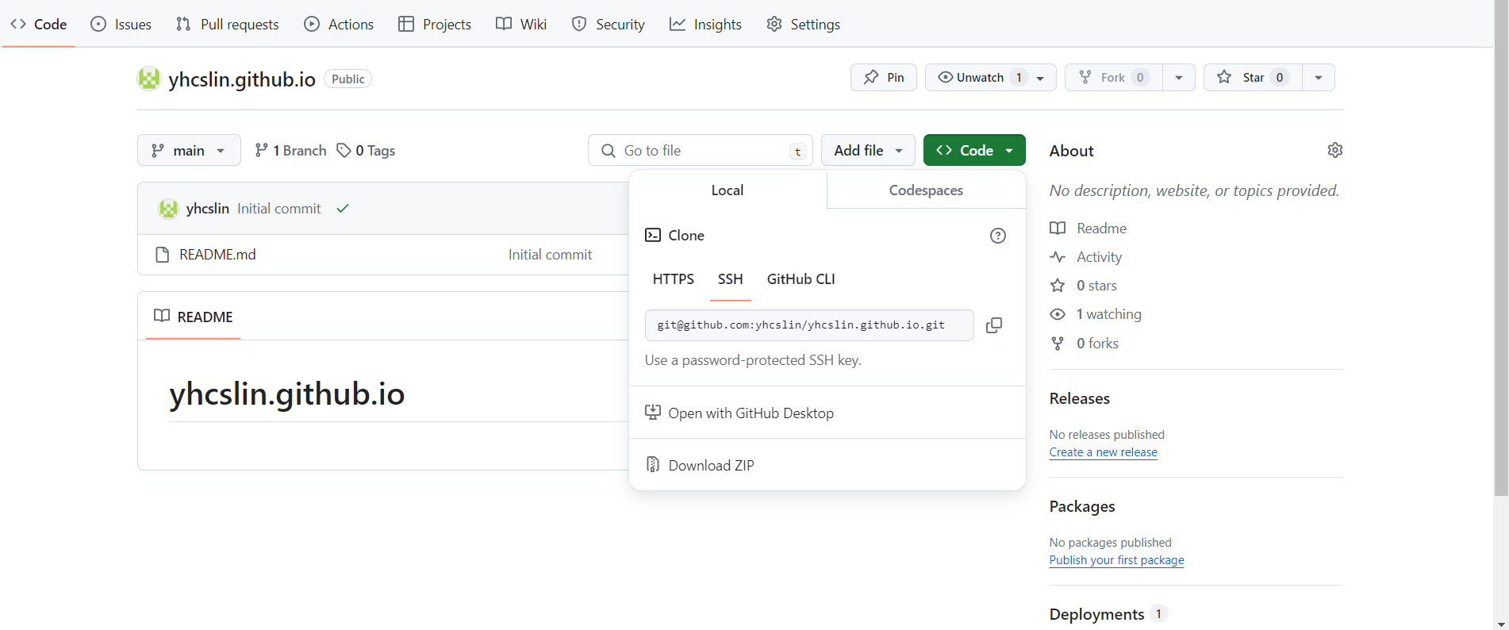
Task: Switch to the Codespaces tab
Action: (926, 190)
